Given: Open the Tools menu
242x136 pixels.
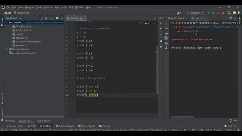Looking at the screenshot, I should [64, 8].
